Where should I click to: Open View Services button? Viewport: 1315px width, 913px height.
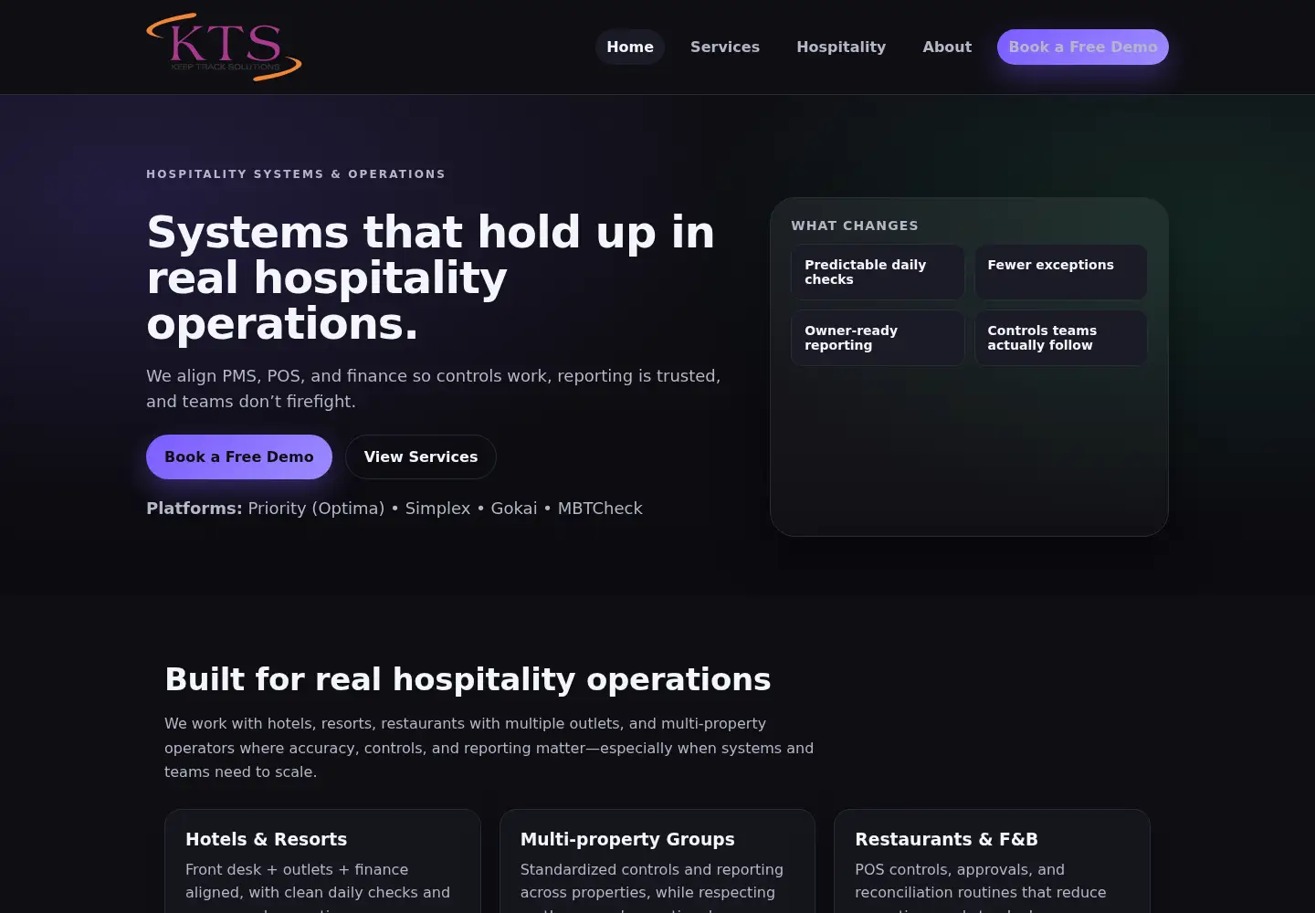point(421,456)
